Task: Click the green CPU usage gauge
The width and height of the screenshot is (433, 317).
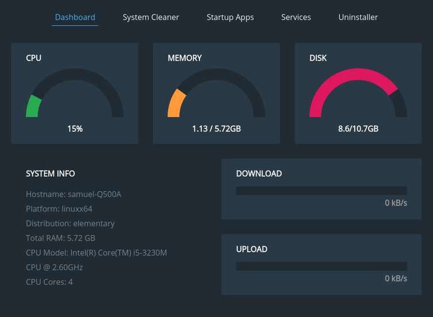Action: tap(75, 95)
